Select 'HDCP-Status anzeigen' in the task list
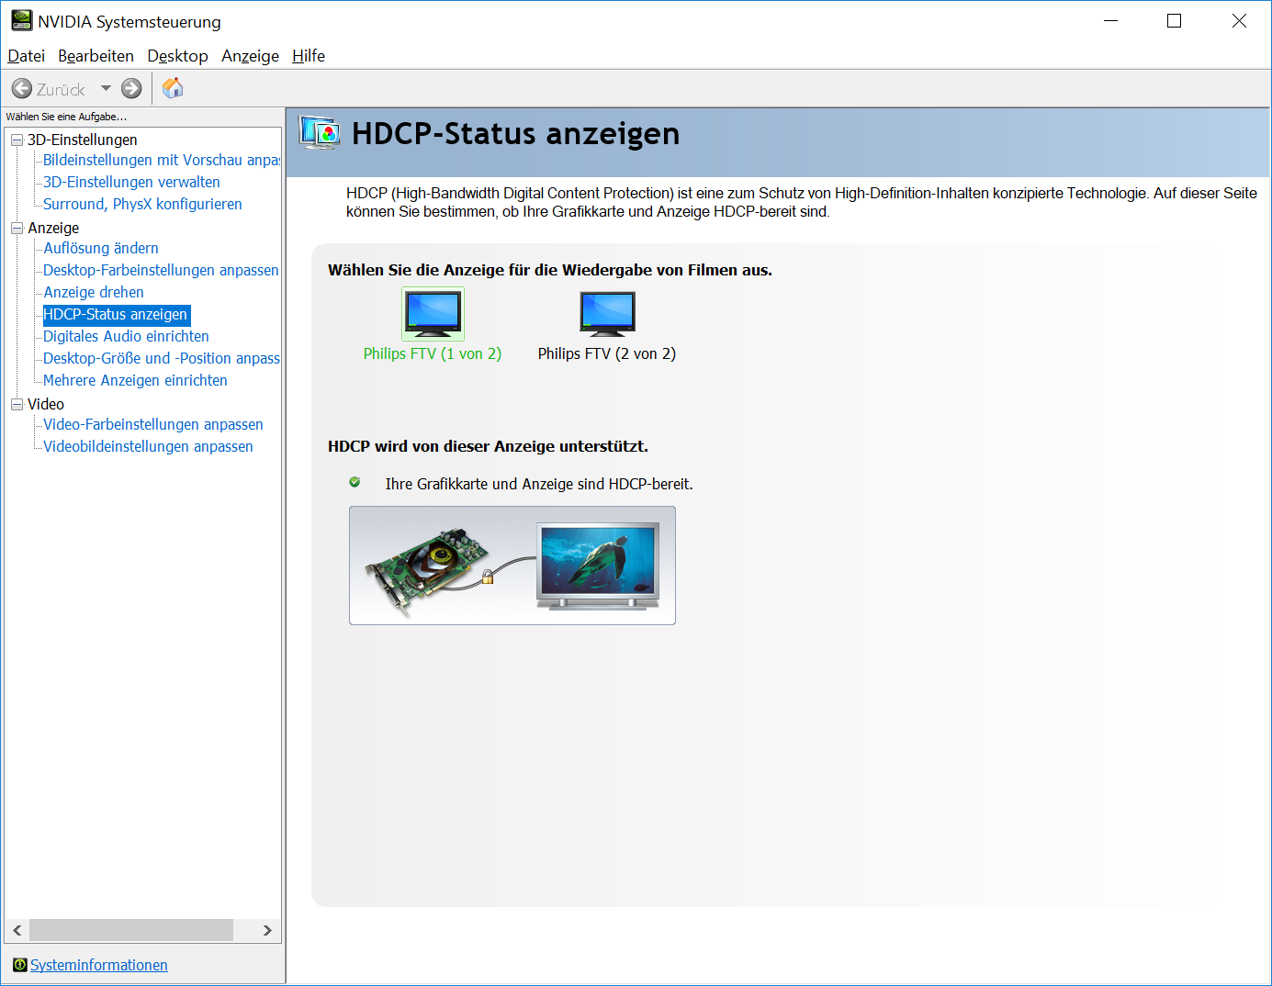This screenshot has width=1272, height=986. tap(117, 314)
